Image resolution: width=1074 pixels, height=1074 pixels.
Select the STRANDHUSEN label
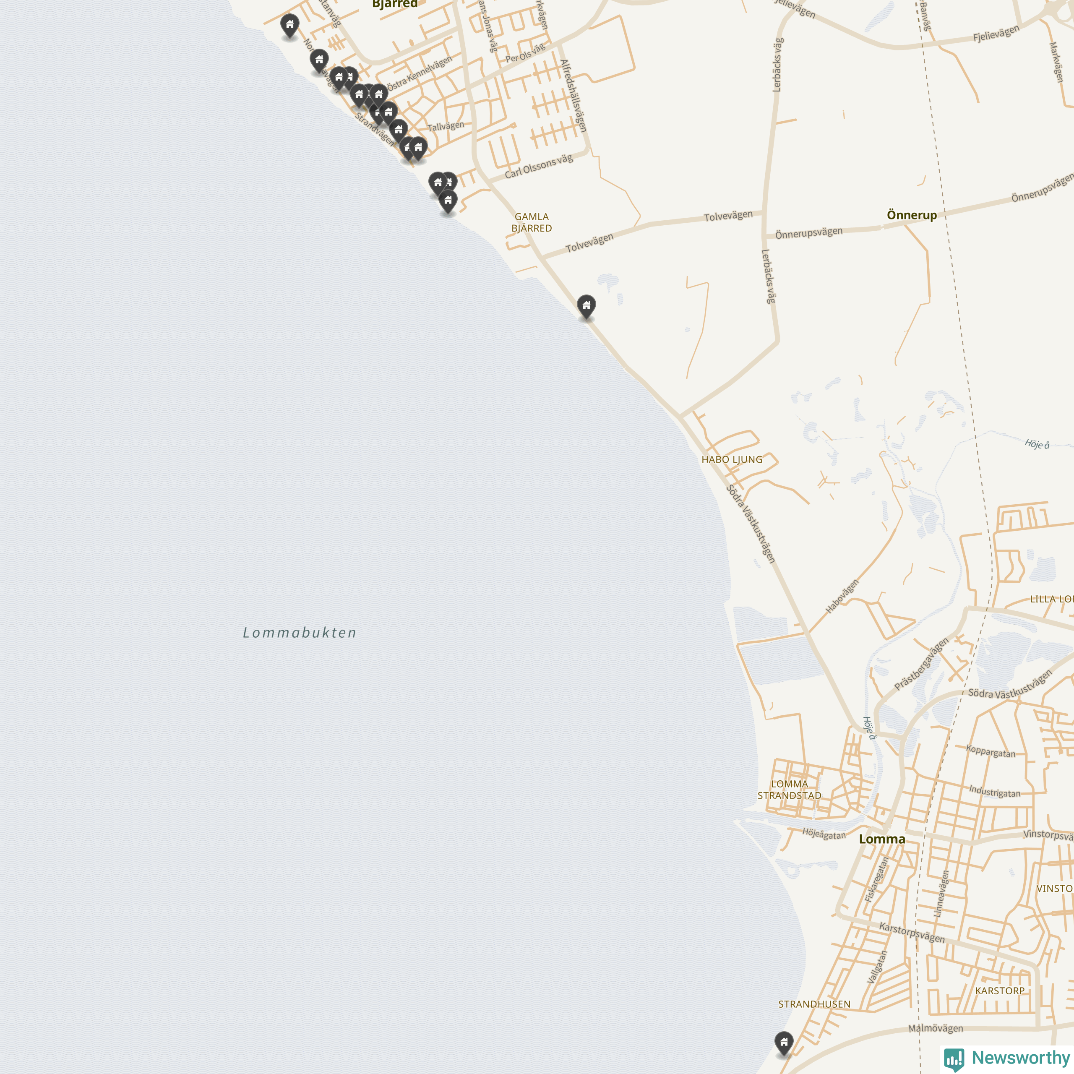click(814, 1004)
